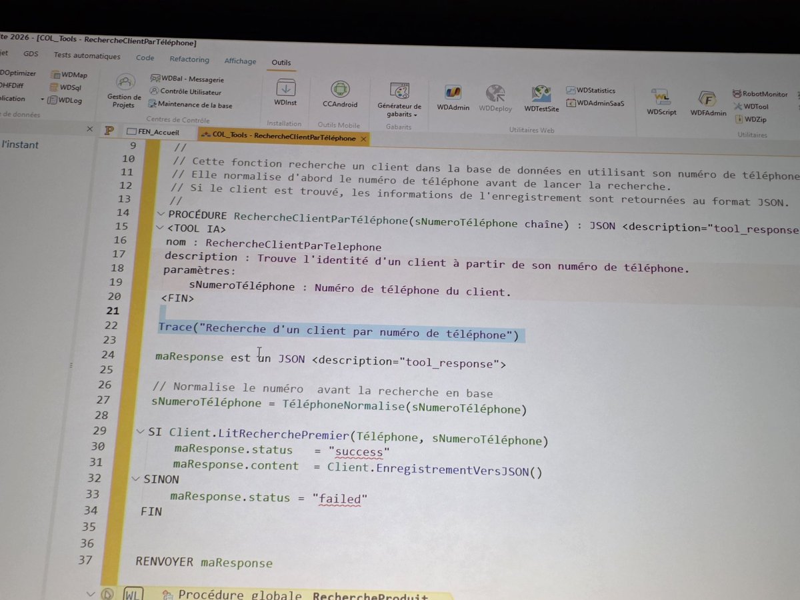Image resolution: width=800 pixels, height=600 pixels.
Task: Collapse the SINON block on line 32
Action: click(x=136, y=479)
